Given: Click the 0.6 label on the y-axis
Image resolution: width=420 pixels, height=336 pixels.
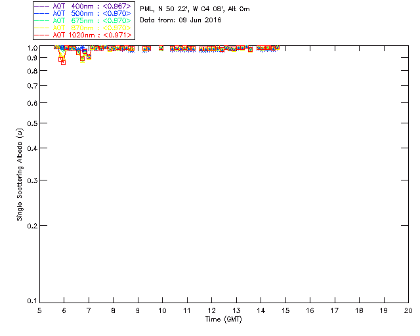Looking at the screenshot, I should pos(32,103).
